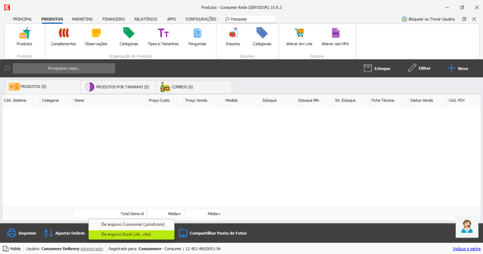
Task: Click the Observações sticky note icon
Action: 96,34
